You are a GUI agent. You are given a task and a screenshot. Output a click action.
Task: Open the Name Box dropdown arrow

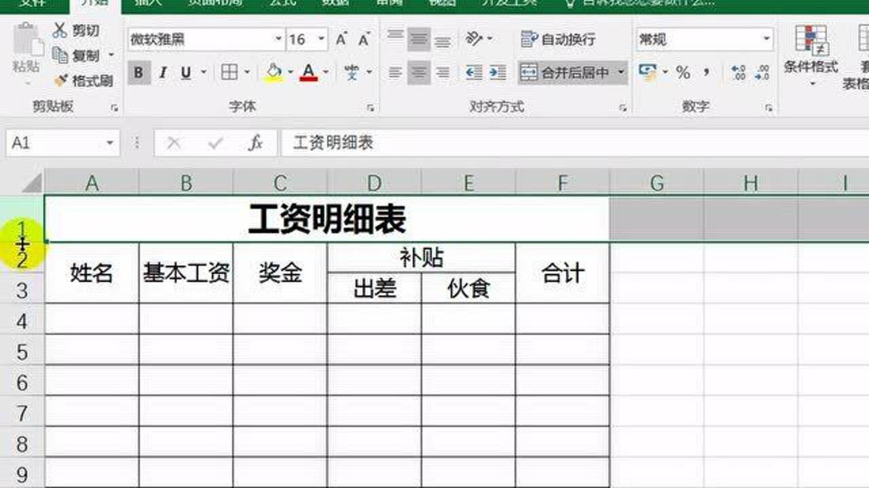110,143
